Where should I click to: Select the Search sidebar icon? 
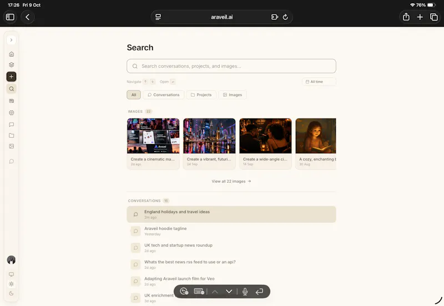(x=11, y=89)
